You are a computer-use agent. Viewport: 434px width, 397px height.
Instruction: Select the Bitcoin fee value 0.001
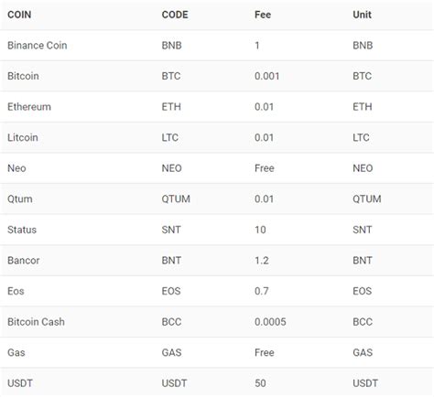[267, 76]
